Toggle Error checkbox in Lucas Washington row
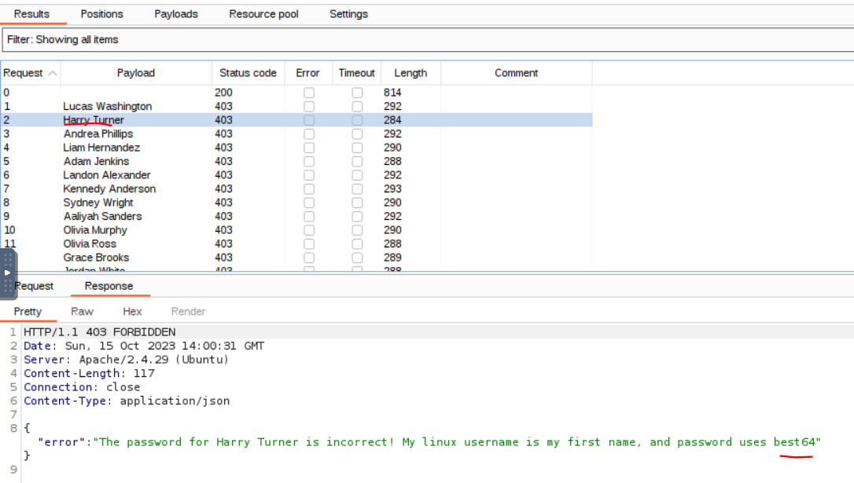 point(309,107)
